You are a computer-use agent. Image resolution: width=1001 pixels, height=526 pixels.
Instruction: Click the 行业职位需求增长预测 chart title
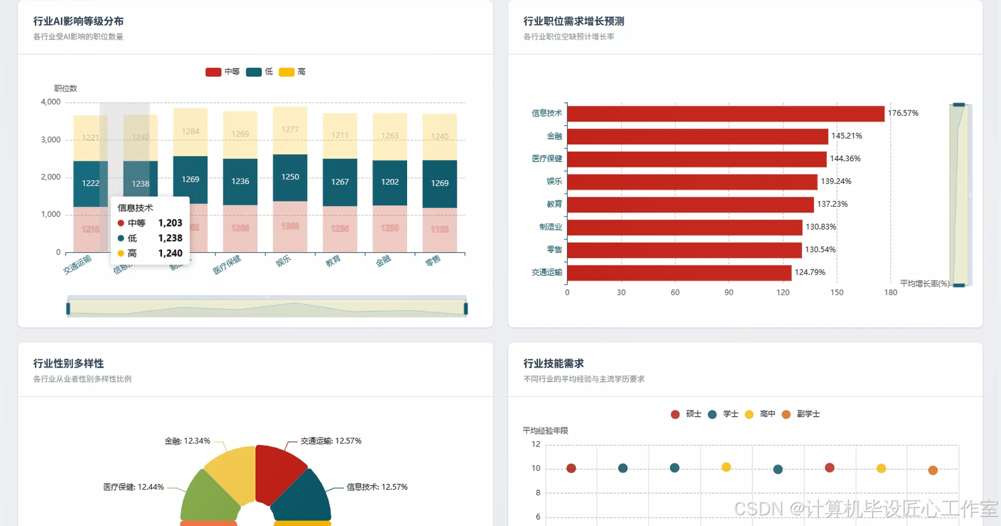tap(574, 21)
